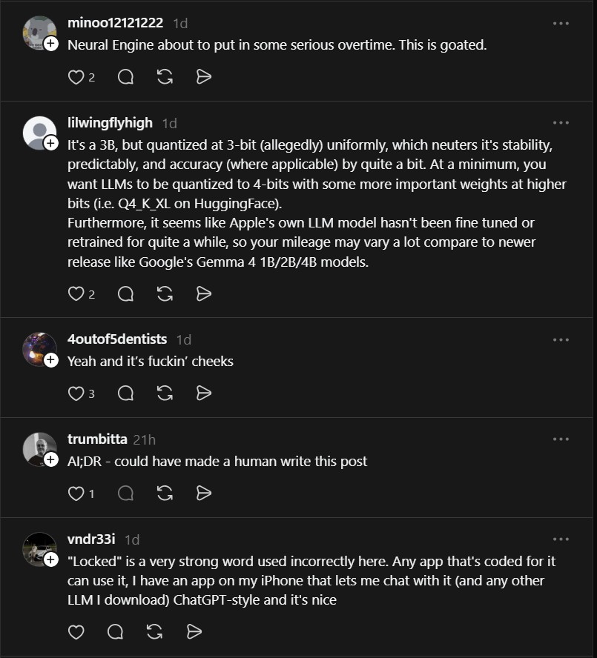Open trumbitta's post timestamp

click(x=144, y=439)
